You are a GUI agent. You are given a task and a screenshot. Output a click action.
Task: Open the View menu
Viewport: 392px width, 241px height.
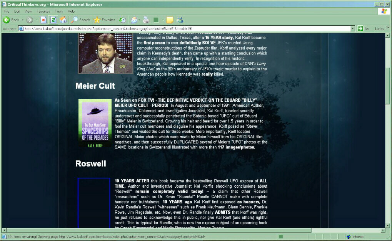[x=28, y=11]
